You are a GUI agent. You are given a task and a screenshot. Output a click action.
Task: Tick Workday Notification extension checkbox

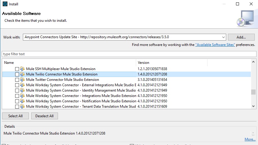[x=17, y=101]
